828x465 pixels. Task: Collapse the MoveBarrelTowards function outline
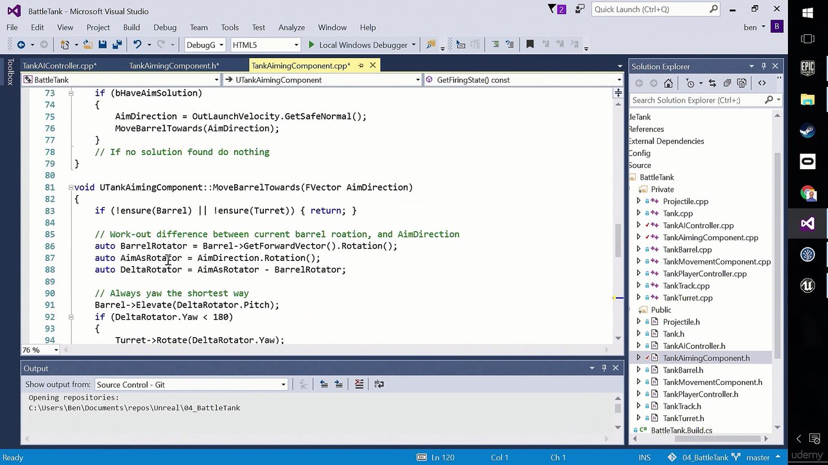click(71, 187)
